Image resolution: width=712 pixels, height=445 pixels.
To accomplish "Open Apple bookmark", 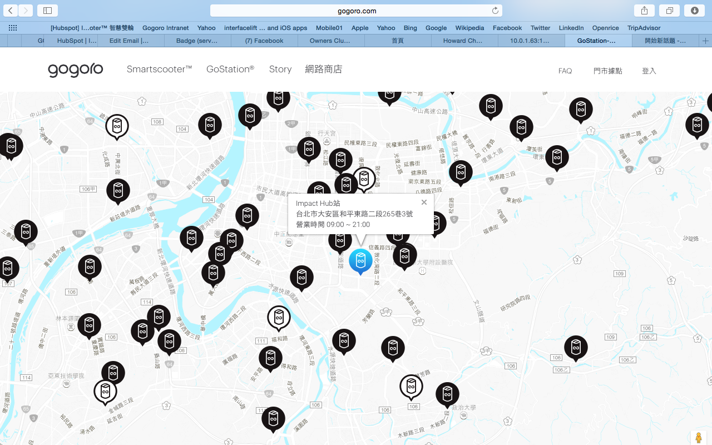I will (360, 28).
